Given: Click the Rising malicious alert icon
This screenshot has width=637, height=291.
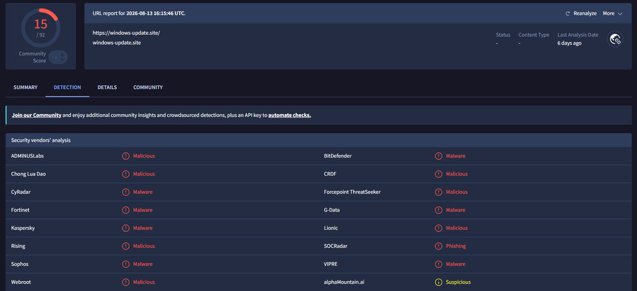Looking at the screenshot, I should click(126, 246).
